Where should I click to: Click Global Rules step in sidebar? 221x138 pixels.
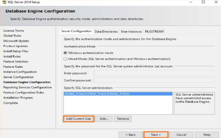12,35
